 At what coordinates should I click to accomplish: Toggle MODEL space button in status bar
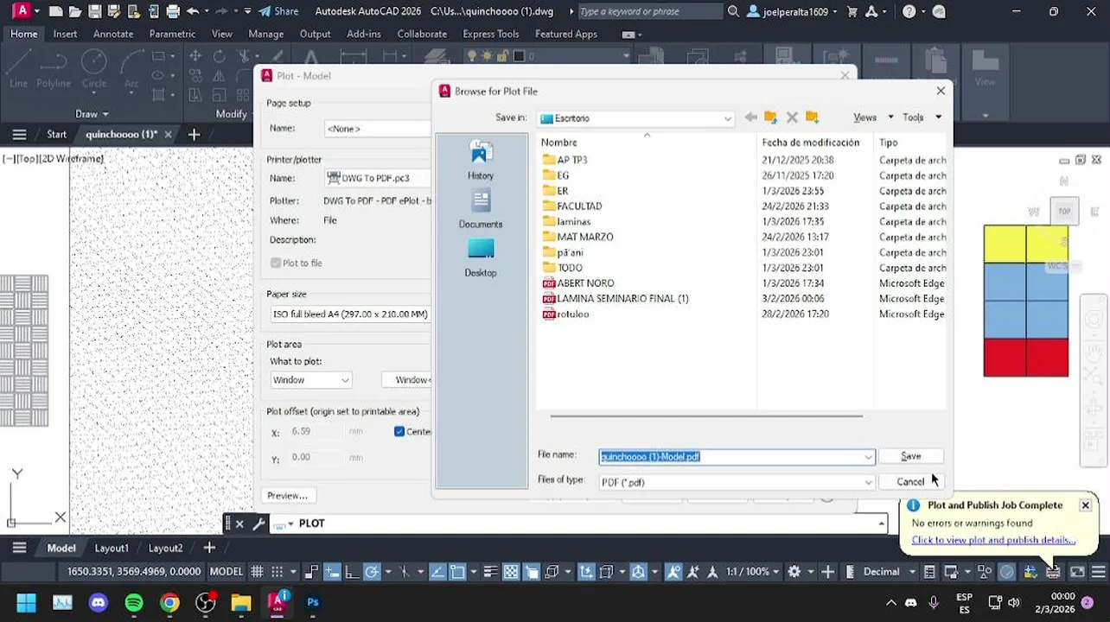tap(226, 572)
